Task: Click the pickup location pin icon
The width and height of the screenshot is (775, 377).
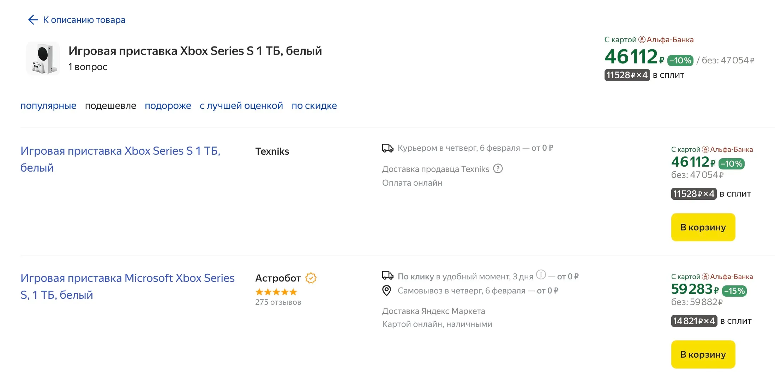Action: [x=387, y=291]
